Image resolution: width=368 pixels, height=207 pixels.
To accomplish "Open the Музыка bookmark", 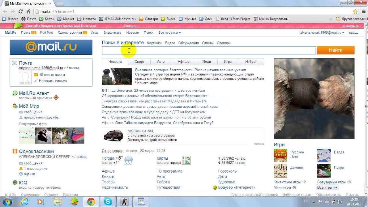I will (x=187, y=19).
